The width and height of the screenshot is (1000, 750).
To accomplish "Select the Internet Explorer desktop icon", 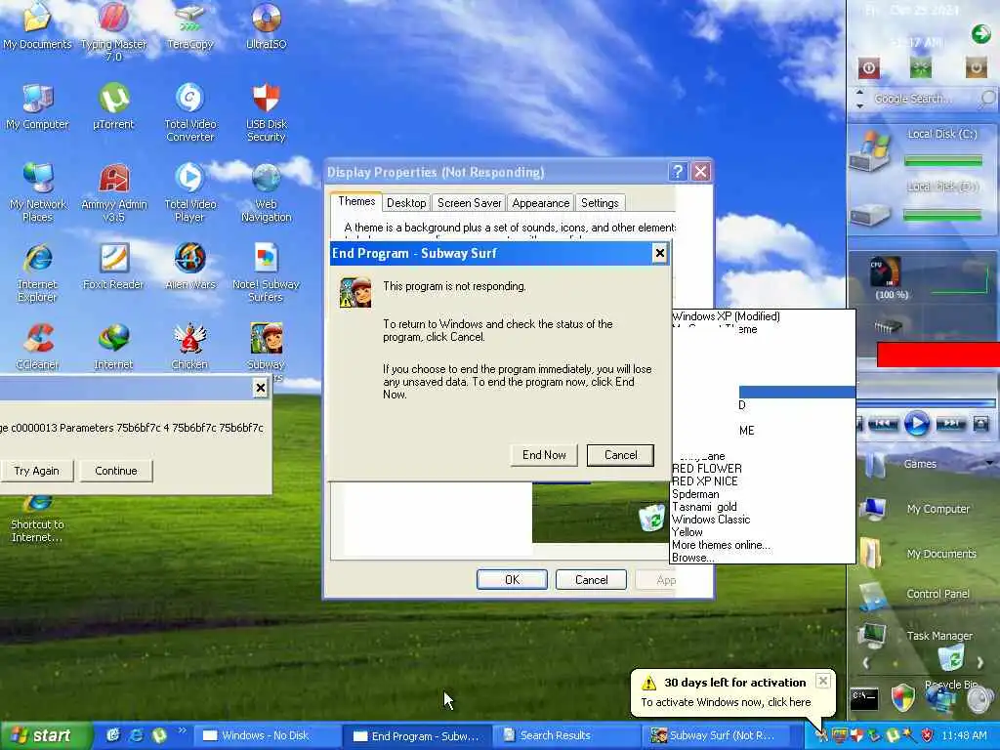I will coord(37,273).
